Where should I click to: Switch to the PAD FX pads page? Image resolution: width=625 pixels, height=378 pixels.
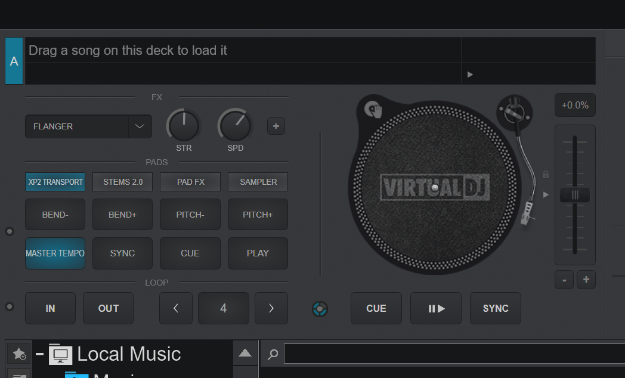(x=190, y=182)
